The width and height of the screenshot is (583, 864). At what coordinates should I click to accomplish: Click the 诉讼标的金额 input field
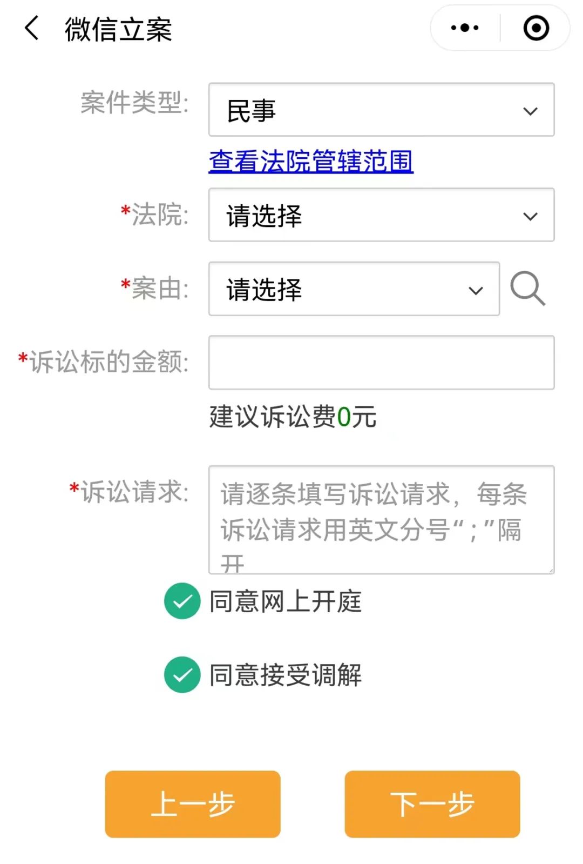coord(381,363)
